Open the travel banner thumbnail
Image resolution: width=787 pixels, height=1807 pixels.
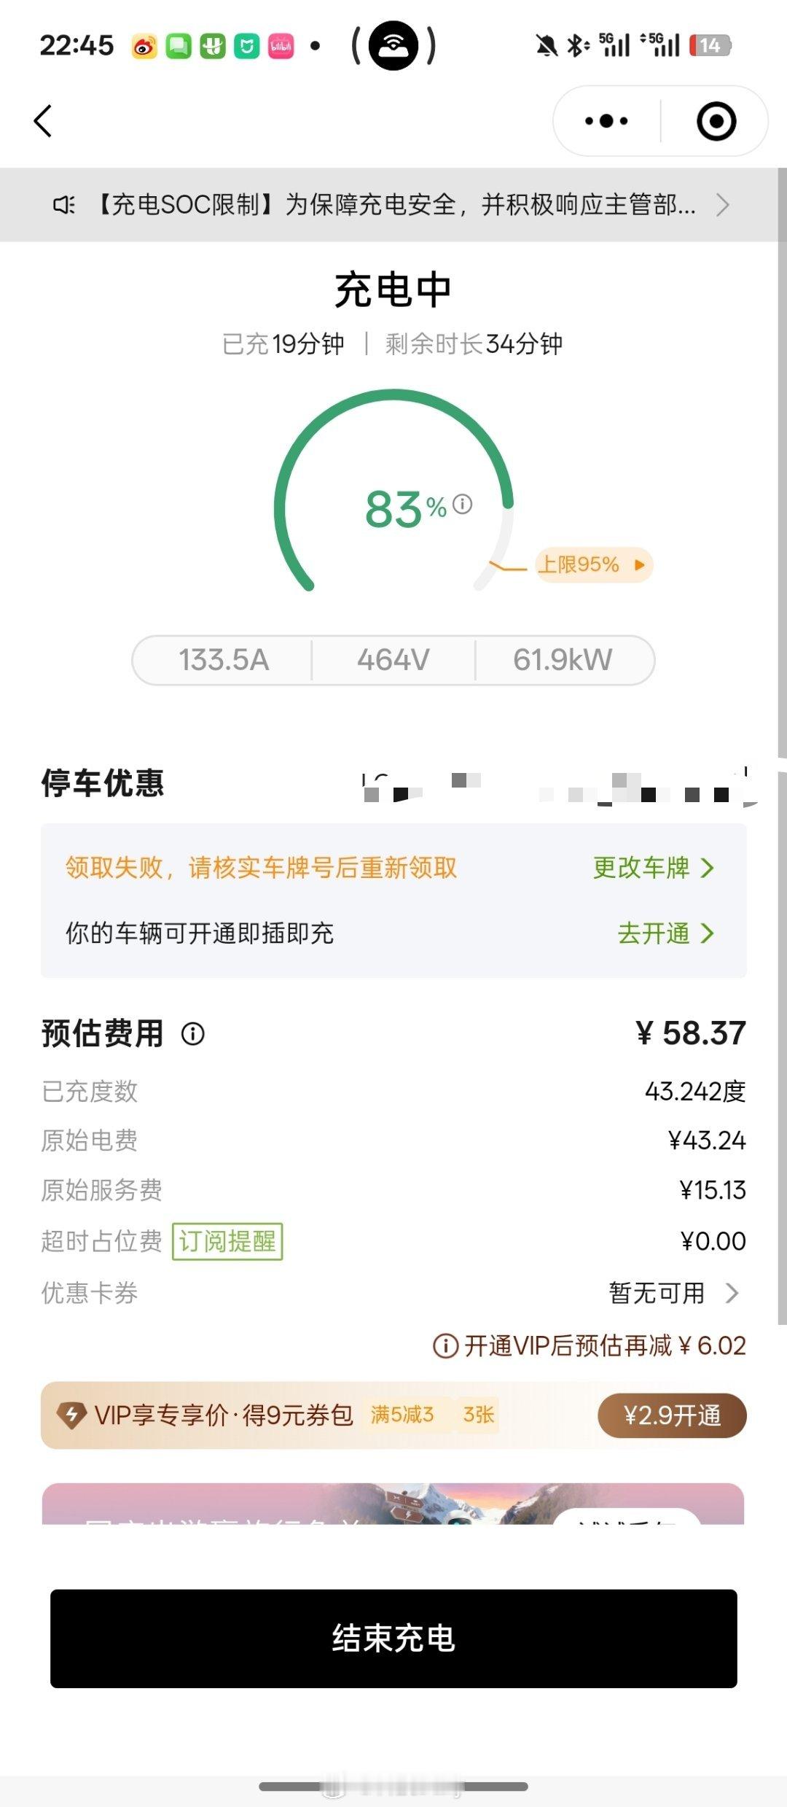tap(393, 1504)
